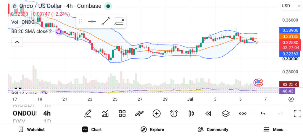Tap the 03:27:04 countdown timer
Viewport: 303px width, 136px height.
click(291, 47)
